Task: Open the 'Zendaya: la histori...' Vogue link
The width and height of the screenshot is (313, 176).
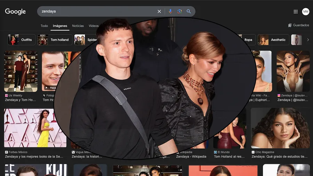Action: (x=87, y=157)
